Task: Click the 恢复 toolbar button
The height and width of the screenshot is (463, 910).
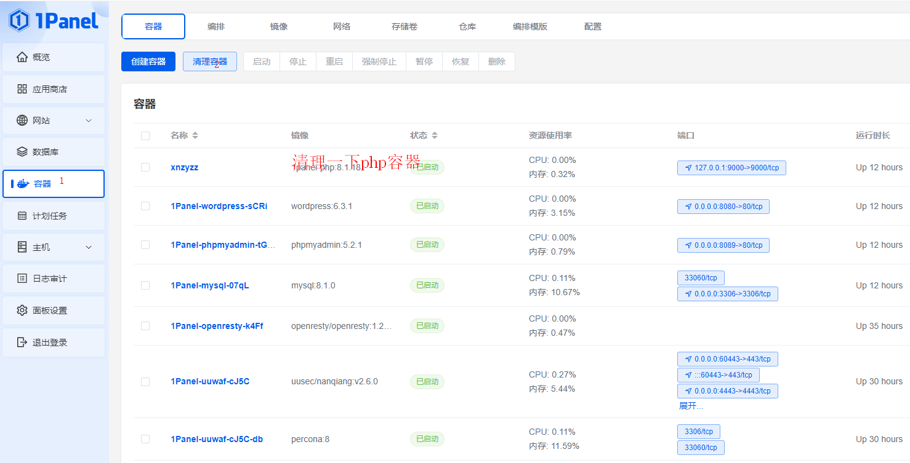Action: tap(461, 61)
